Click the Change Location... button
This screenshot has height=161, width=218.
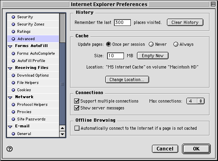pyautogui.click(x=127, y=79)
